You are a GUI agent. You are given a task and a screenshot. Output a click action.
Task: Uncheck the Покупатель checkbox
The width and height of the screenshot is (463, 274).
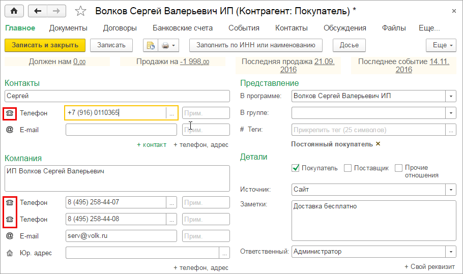coord(296,168)
